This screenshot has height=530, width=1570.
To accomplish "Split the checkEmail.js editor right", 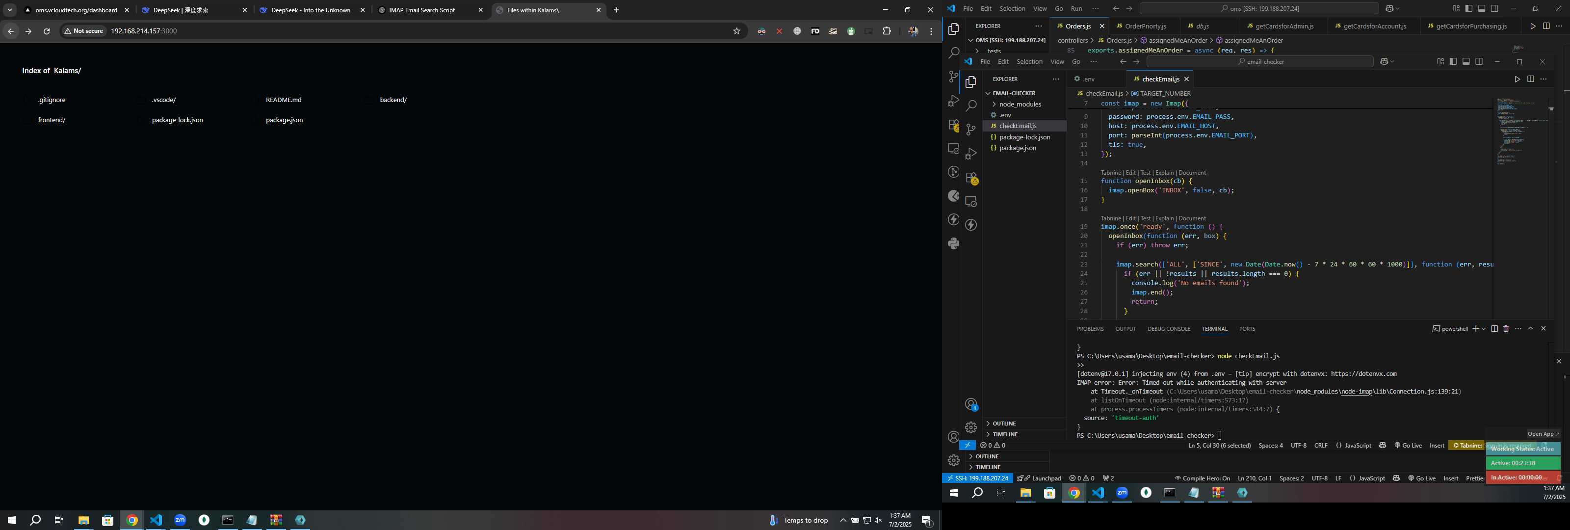I will 1530,79.
